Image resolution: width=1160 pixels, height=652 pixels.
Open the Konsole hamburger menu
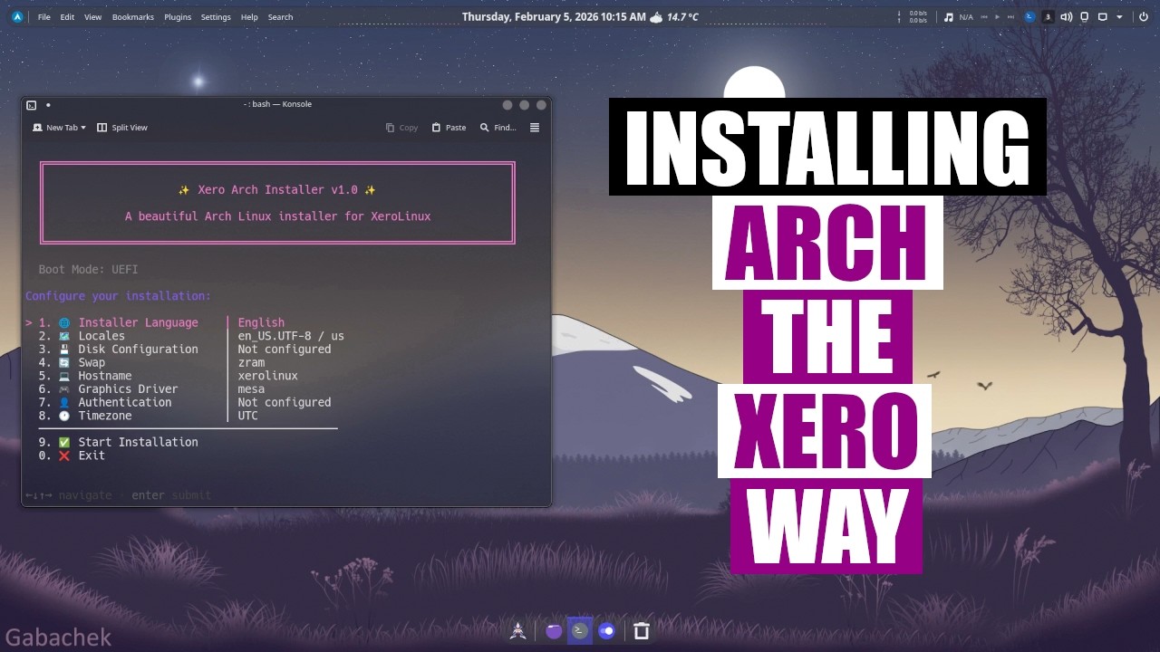tap(535, 128)
